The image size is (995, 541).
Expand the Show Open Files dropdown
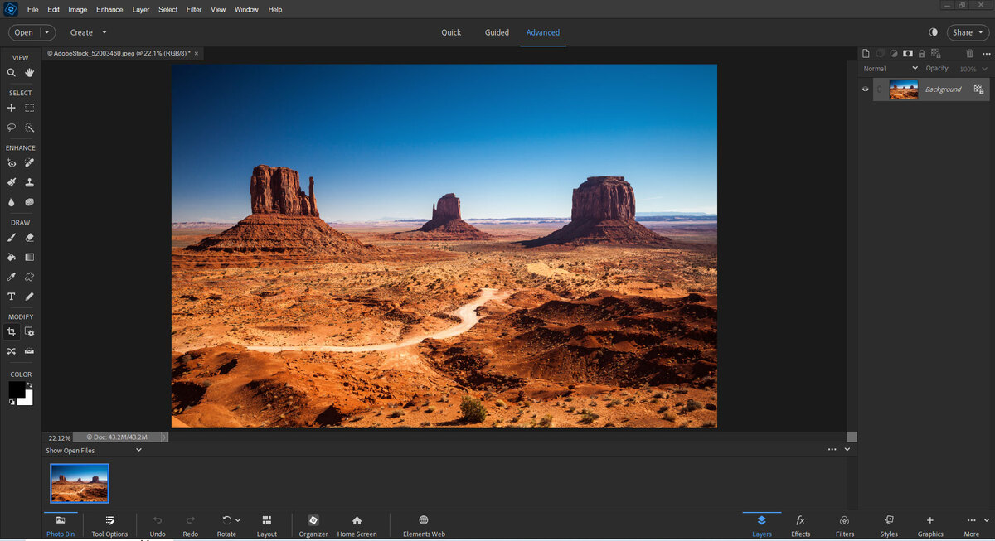click(x=138, y=450)
